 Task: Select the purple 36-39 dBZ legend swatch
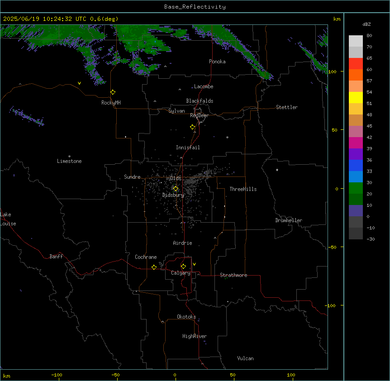356,154
